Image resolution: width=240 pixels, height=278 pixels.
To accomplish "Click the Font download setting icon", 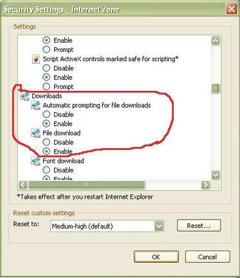I will pyautogui.click(x=36, y=161).
